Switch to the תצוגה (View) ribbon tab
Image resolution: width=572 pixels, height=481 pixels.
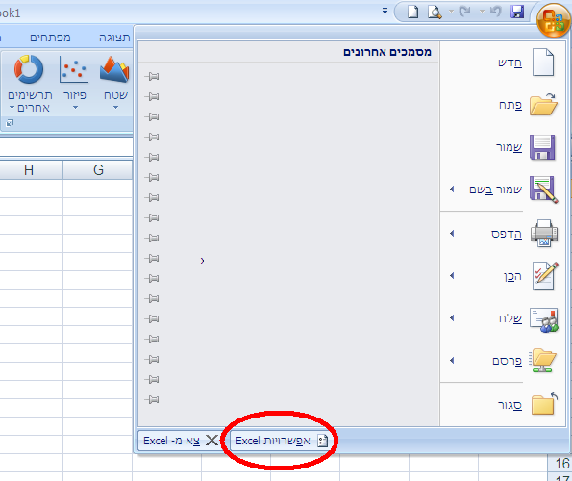coord(114,38)
